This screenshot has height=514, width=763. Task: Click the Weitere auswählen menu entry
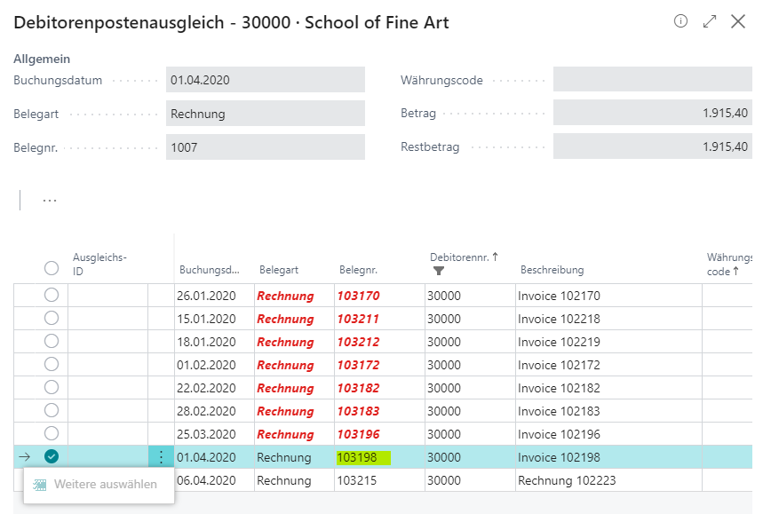(99, 485)
